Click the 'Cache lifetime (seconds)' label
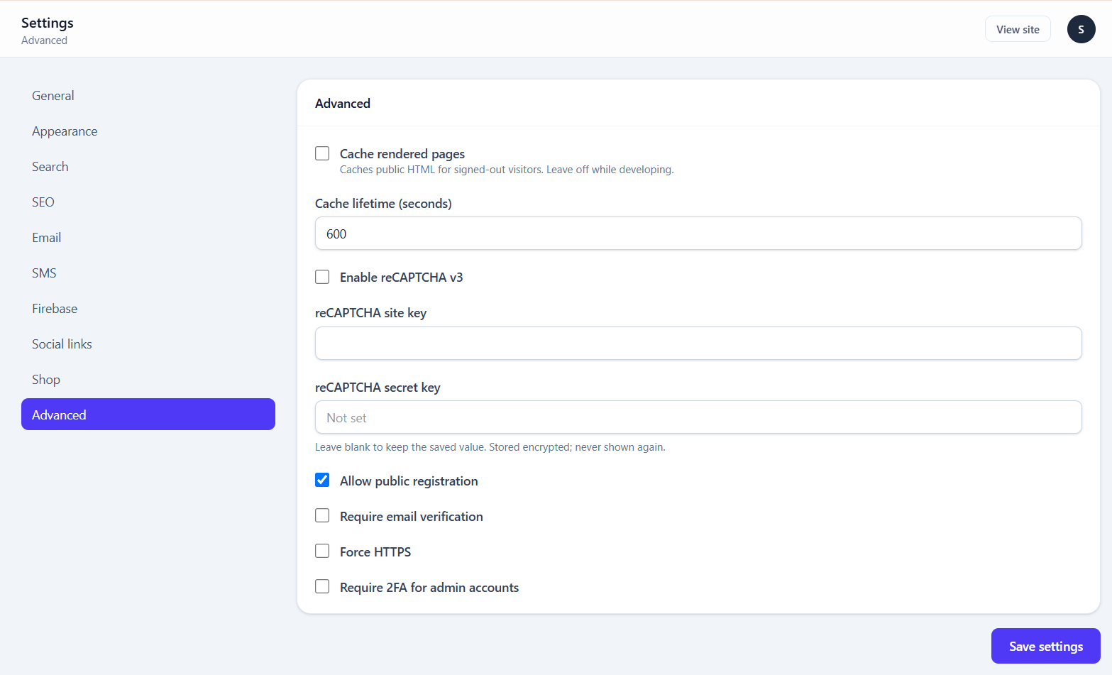Screen dimensions: 1112x675 tap(383, 204)
